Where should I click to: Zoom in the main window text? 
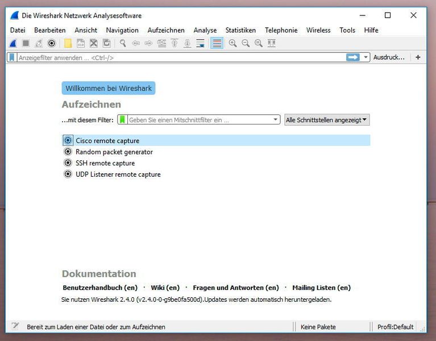tap(232, 43)
